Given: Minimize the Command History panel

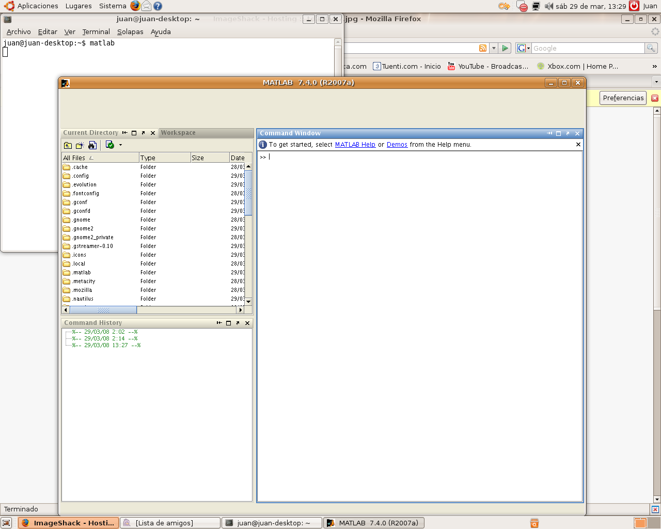Looking at the screenshot, I should point(219,323).
